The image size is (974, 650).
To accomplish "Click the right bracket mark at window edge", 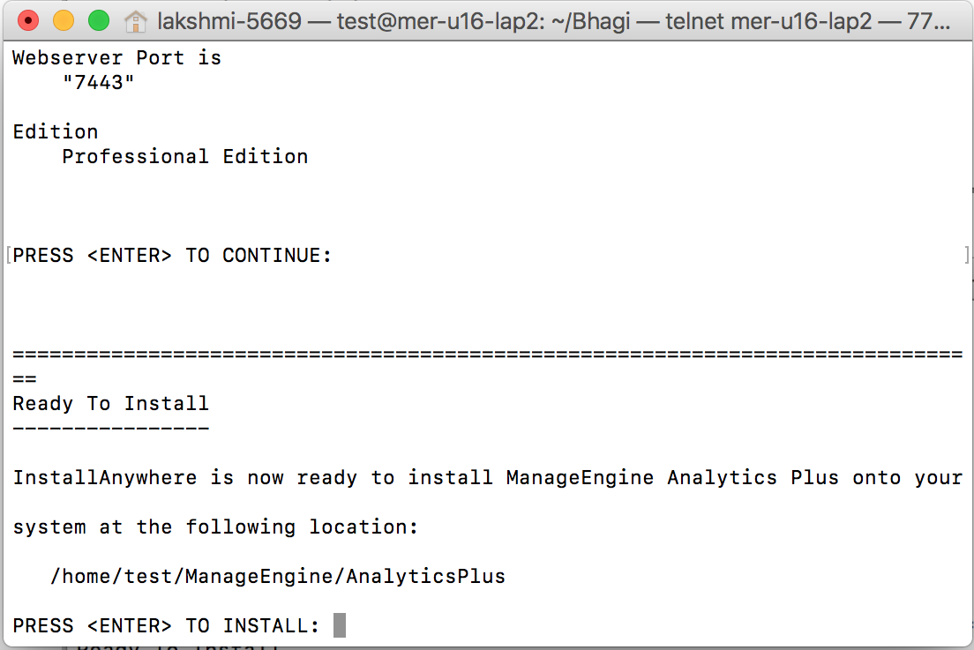I will point(967,256).
